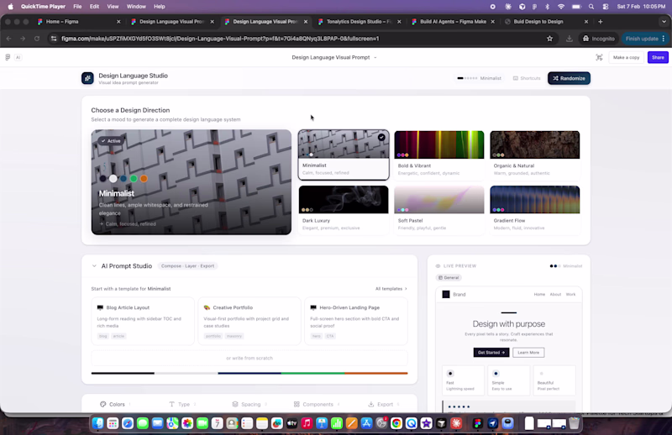Switch to the Tonalytics Design Studio tab
672x435 pixels.
360,22
